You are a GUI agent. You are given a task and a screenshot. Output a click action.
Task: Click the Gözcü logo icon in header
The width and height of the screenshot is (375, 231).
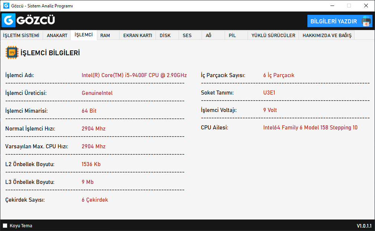coord(9,20)
